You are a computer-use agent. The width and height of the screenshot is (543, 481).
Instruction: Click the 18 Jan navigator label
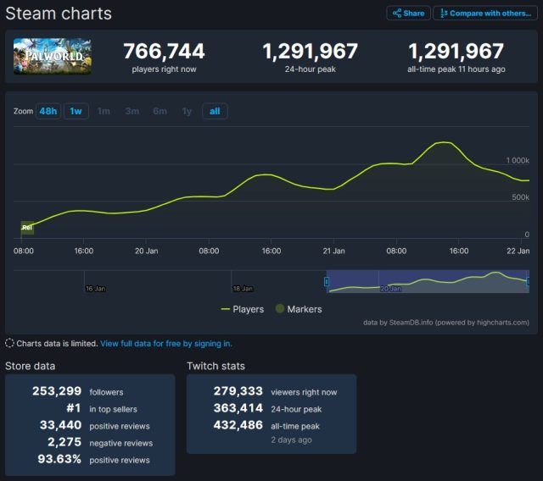coord(243,289)
